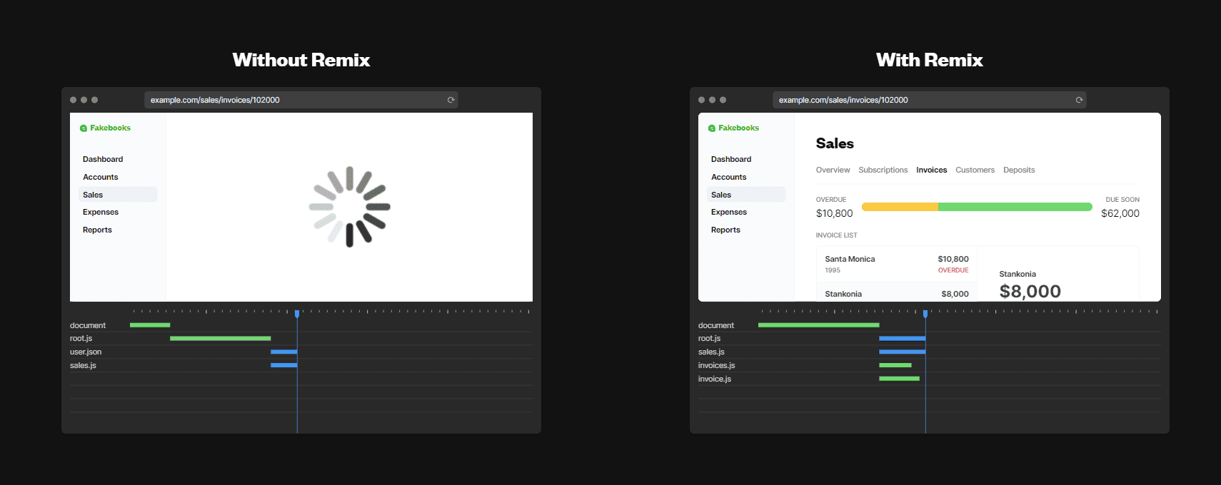Click user.json label in Without Remix waterfall
This screenshot has height=485, width=1221.
[x=86, y=352]
